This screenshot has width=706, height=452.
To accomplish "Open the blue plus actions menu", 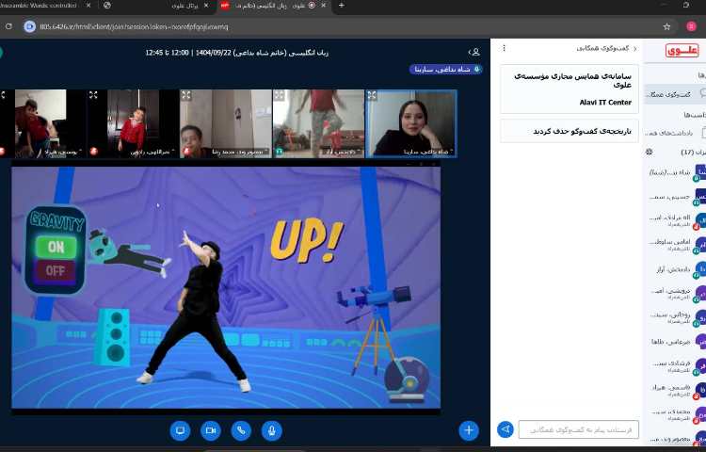I will 468,429.
